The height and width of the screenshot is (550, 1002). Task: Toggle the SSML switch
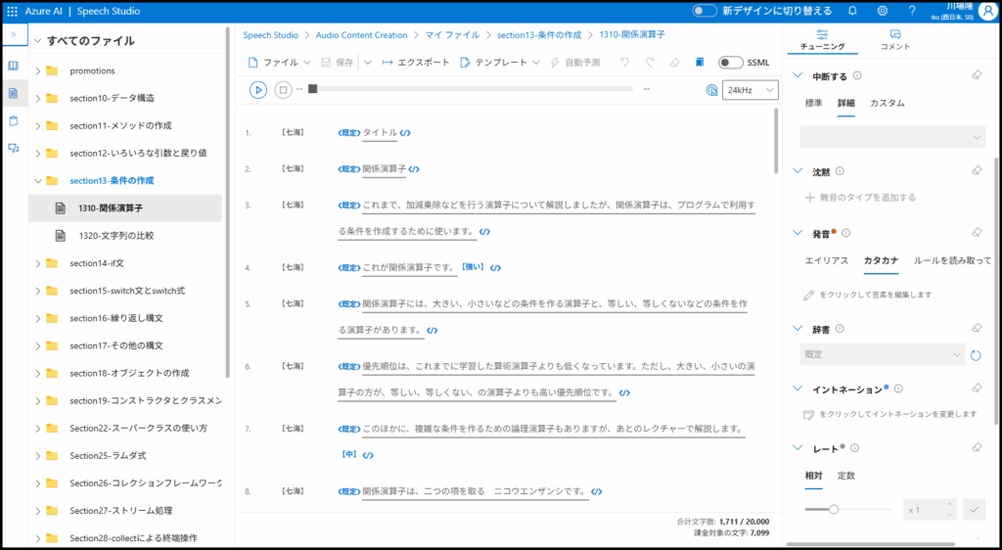730,63
